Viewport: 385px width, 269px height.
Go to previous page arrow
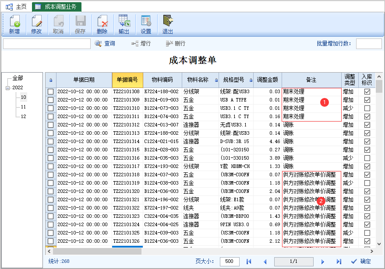tap(265, 262)
